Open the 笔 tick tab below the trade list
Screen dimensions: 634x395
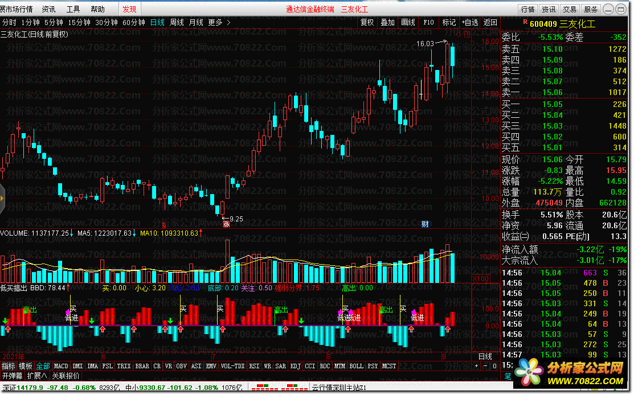pos(508,376)
